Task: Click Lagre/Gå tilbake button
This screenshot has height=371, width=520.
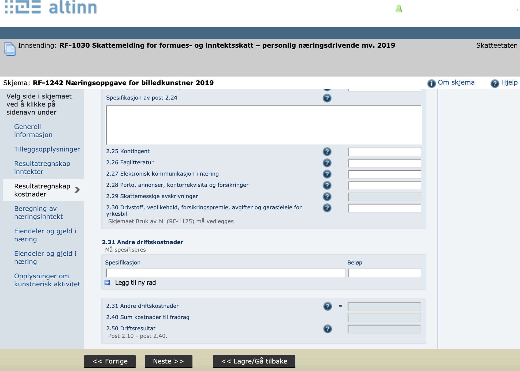Action: [254, 361]
